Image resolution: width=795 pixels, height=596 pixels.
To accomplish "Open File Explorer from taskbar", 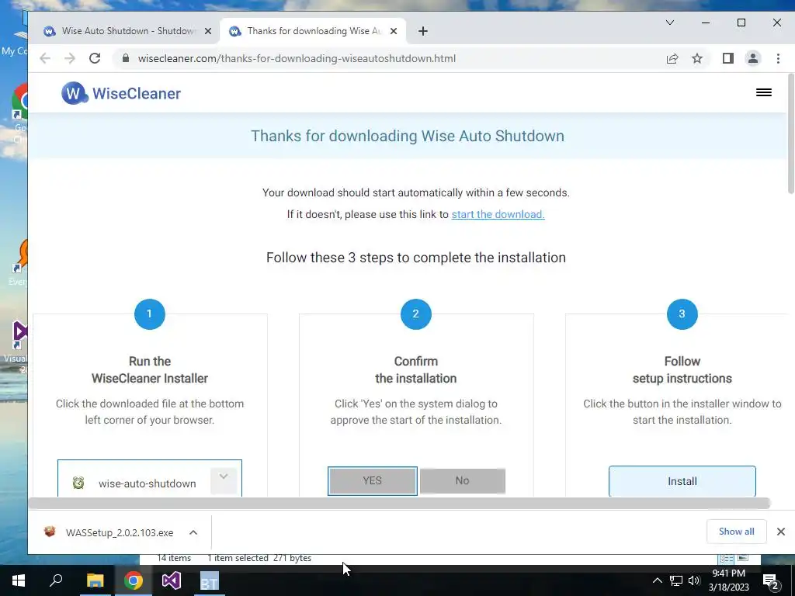I will click(x=95, y=580).
